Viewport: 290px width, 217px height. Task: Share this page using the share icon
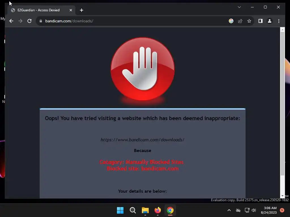[240, 21]
